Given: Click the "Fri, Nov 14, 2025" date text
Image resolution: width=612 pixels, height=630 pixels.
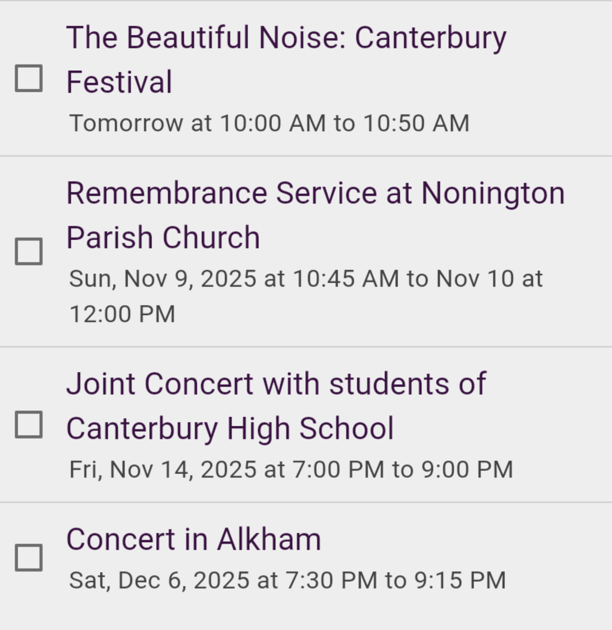Looking at the screenshot, I should [162, 470].
